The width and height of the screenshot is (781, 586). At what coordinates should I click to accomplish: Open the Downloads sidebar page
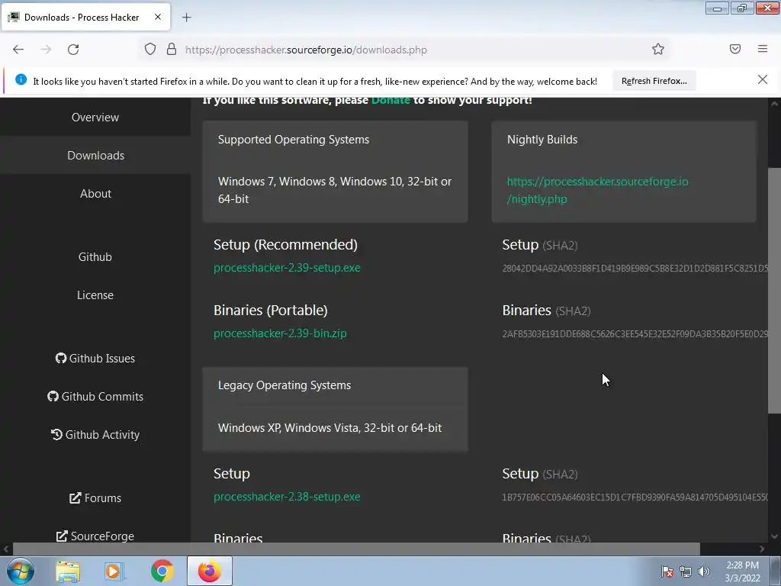click(x=95, y=156)
